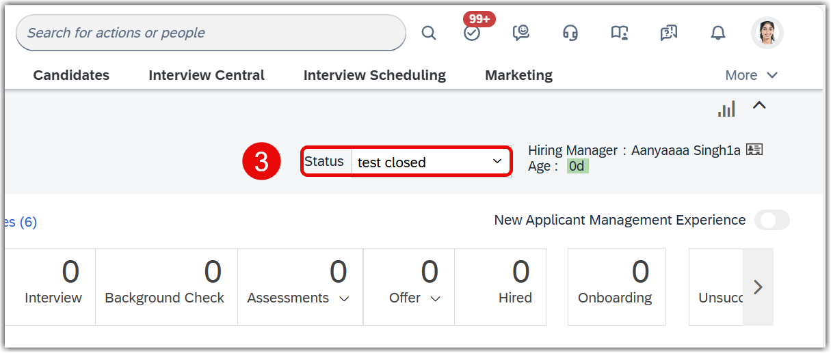The height and width of the screenshot is (353, 831).
Task: Open the chat assistant icon
Action: [x=521, y=33]
